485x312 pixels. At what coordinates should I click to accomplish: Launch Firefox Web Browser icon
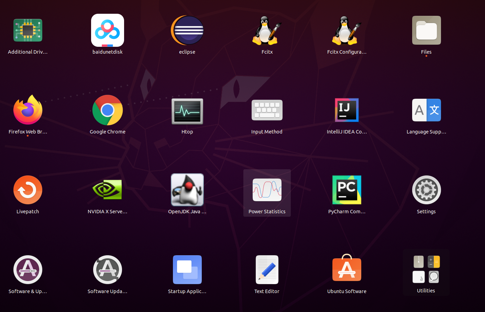pos(28,110)
